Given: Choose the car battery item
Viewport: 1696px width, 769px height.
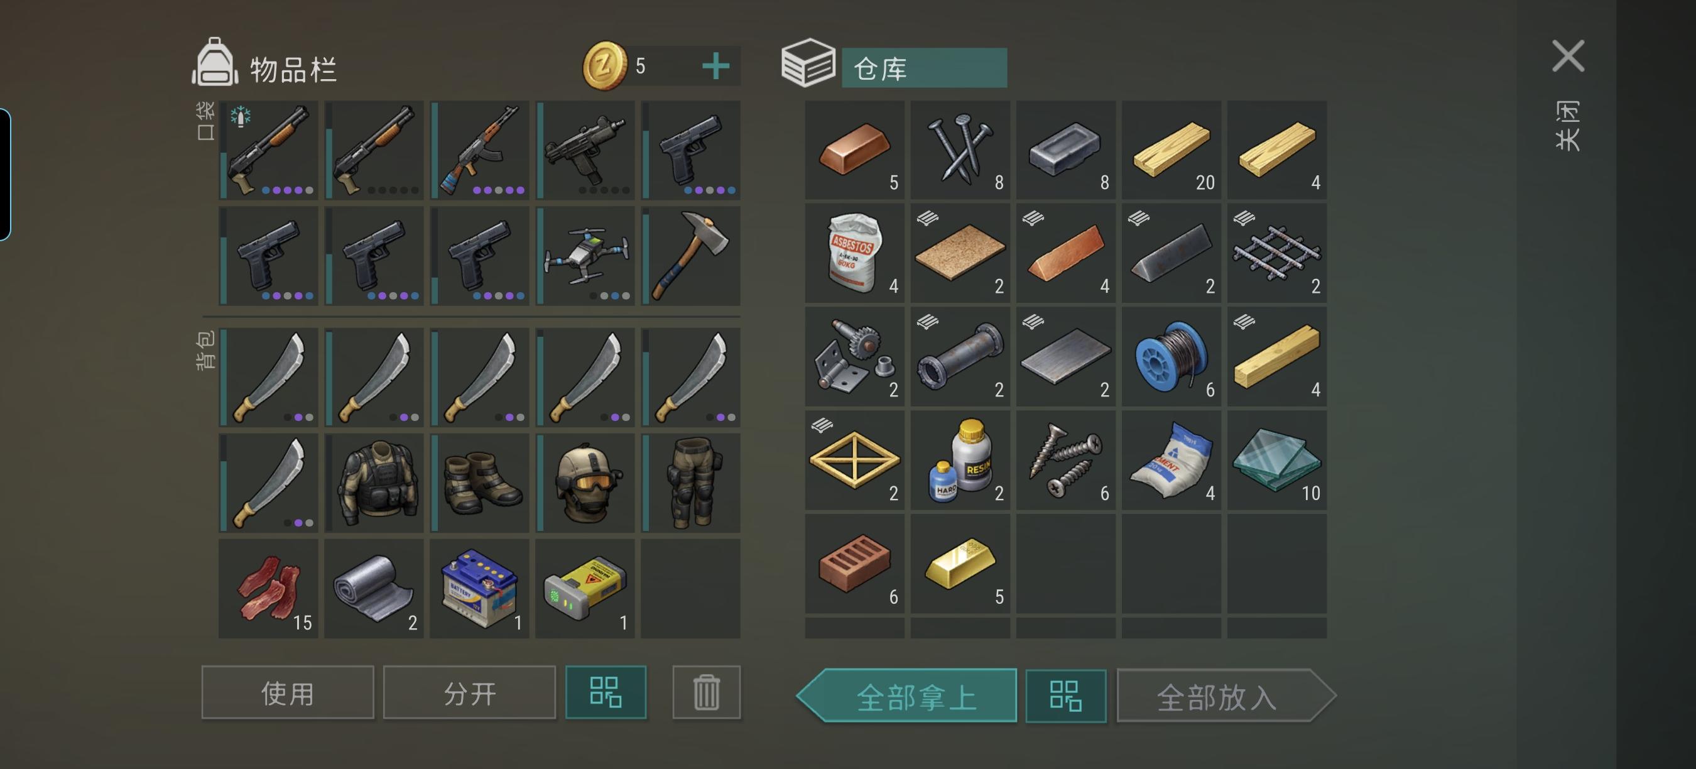Looking at the screenshot, I should click(x=480, y=588).
